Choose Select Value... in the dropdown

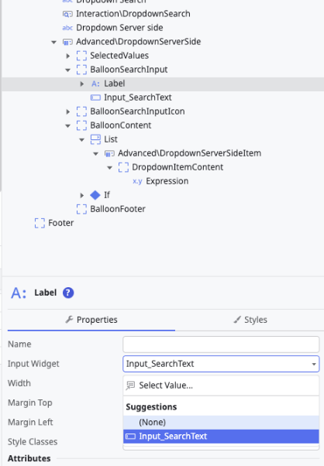tap(221, 385)
